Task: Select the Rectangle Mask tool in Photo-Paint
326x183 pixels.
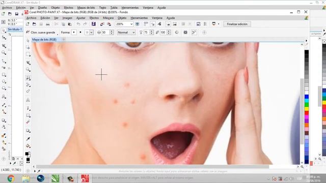Action: pyautogui.click(x=28, y=54)
